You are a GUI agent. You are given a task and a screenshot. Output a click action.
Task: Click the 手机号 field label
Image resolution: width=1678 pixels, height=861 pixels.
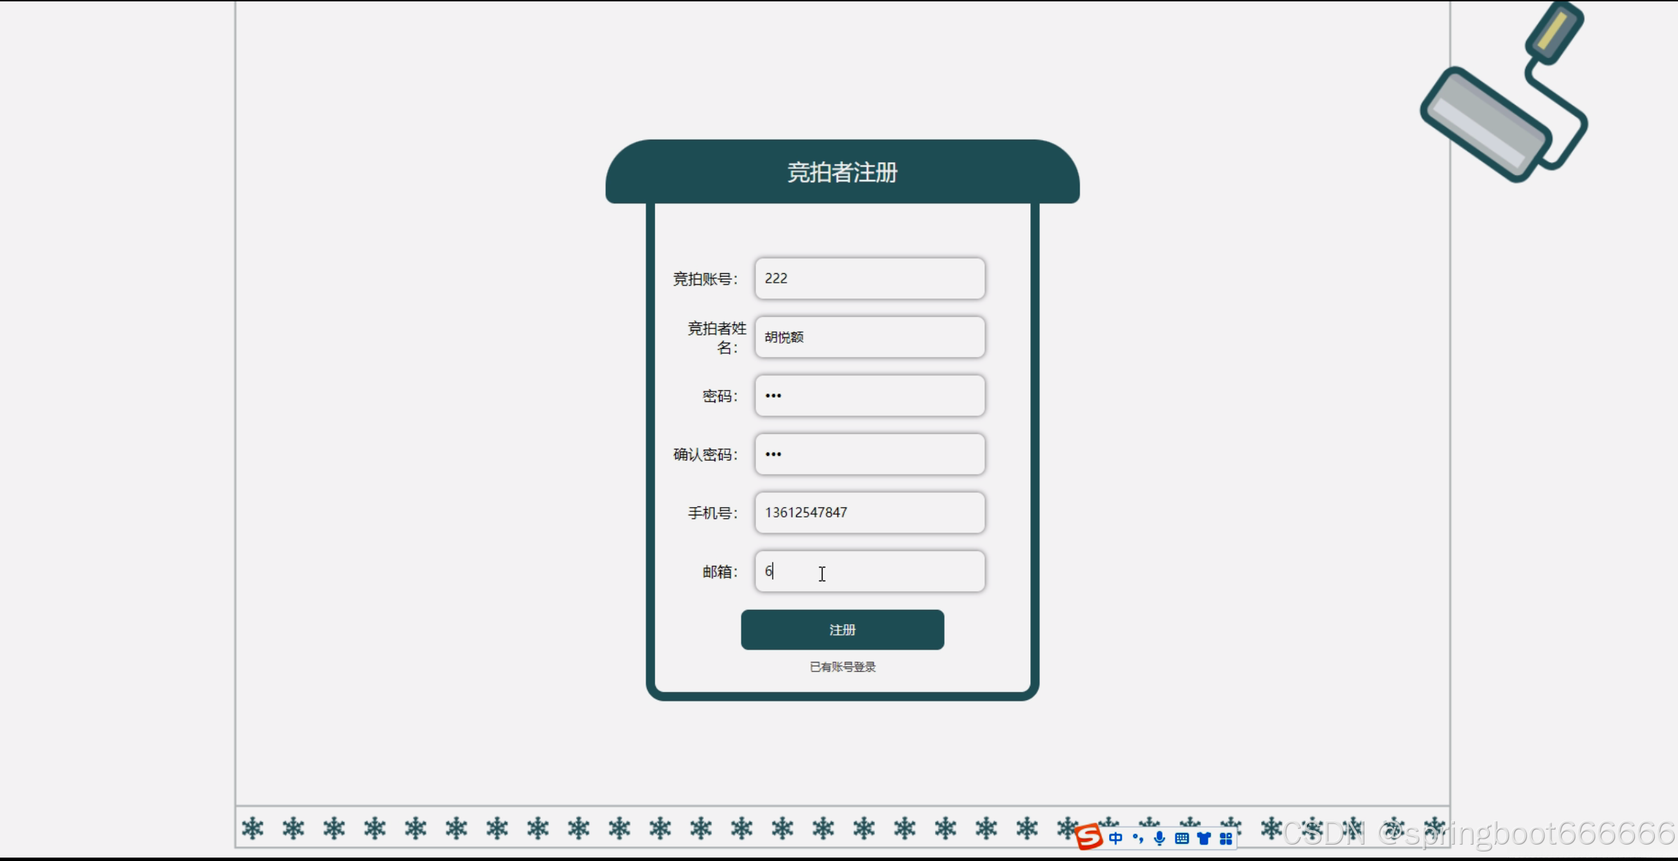(712, 513)
